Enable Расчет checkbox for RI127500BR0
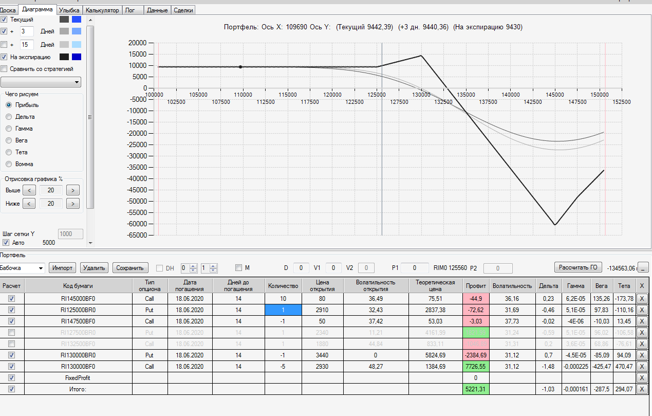The image size is (652, 416). point(12,333)
